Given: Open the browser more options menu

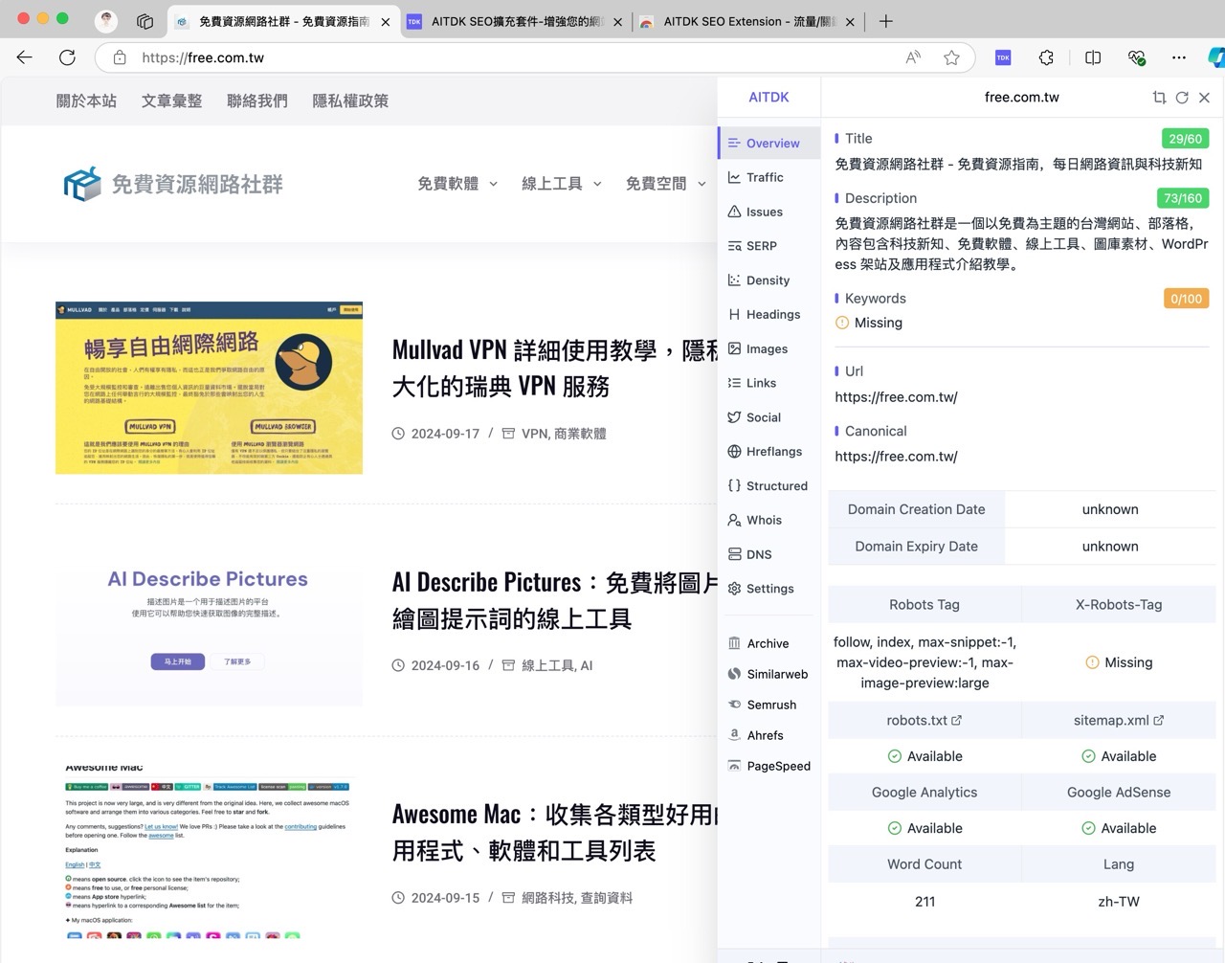Looking at the screenshot, I should (1179, 57).
